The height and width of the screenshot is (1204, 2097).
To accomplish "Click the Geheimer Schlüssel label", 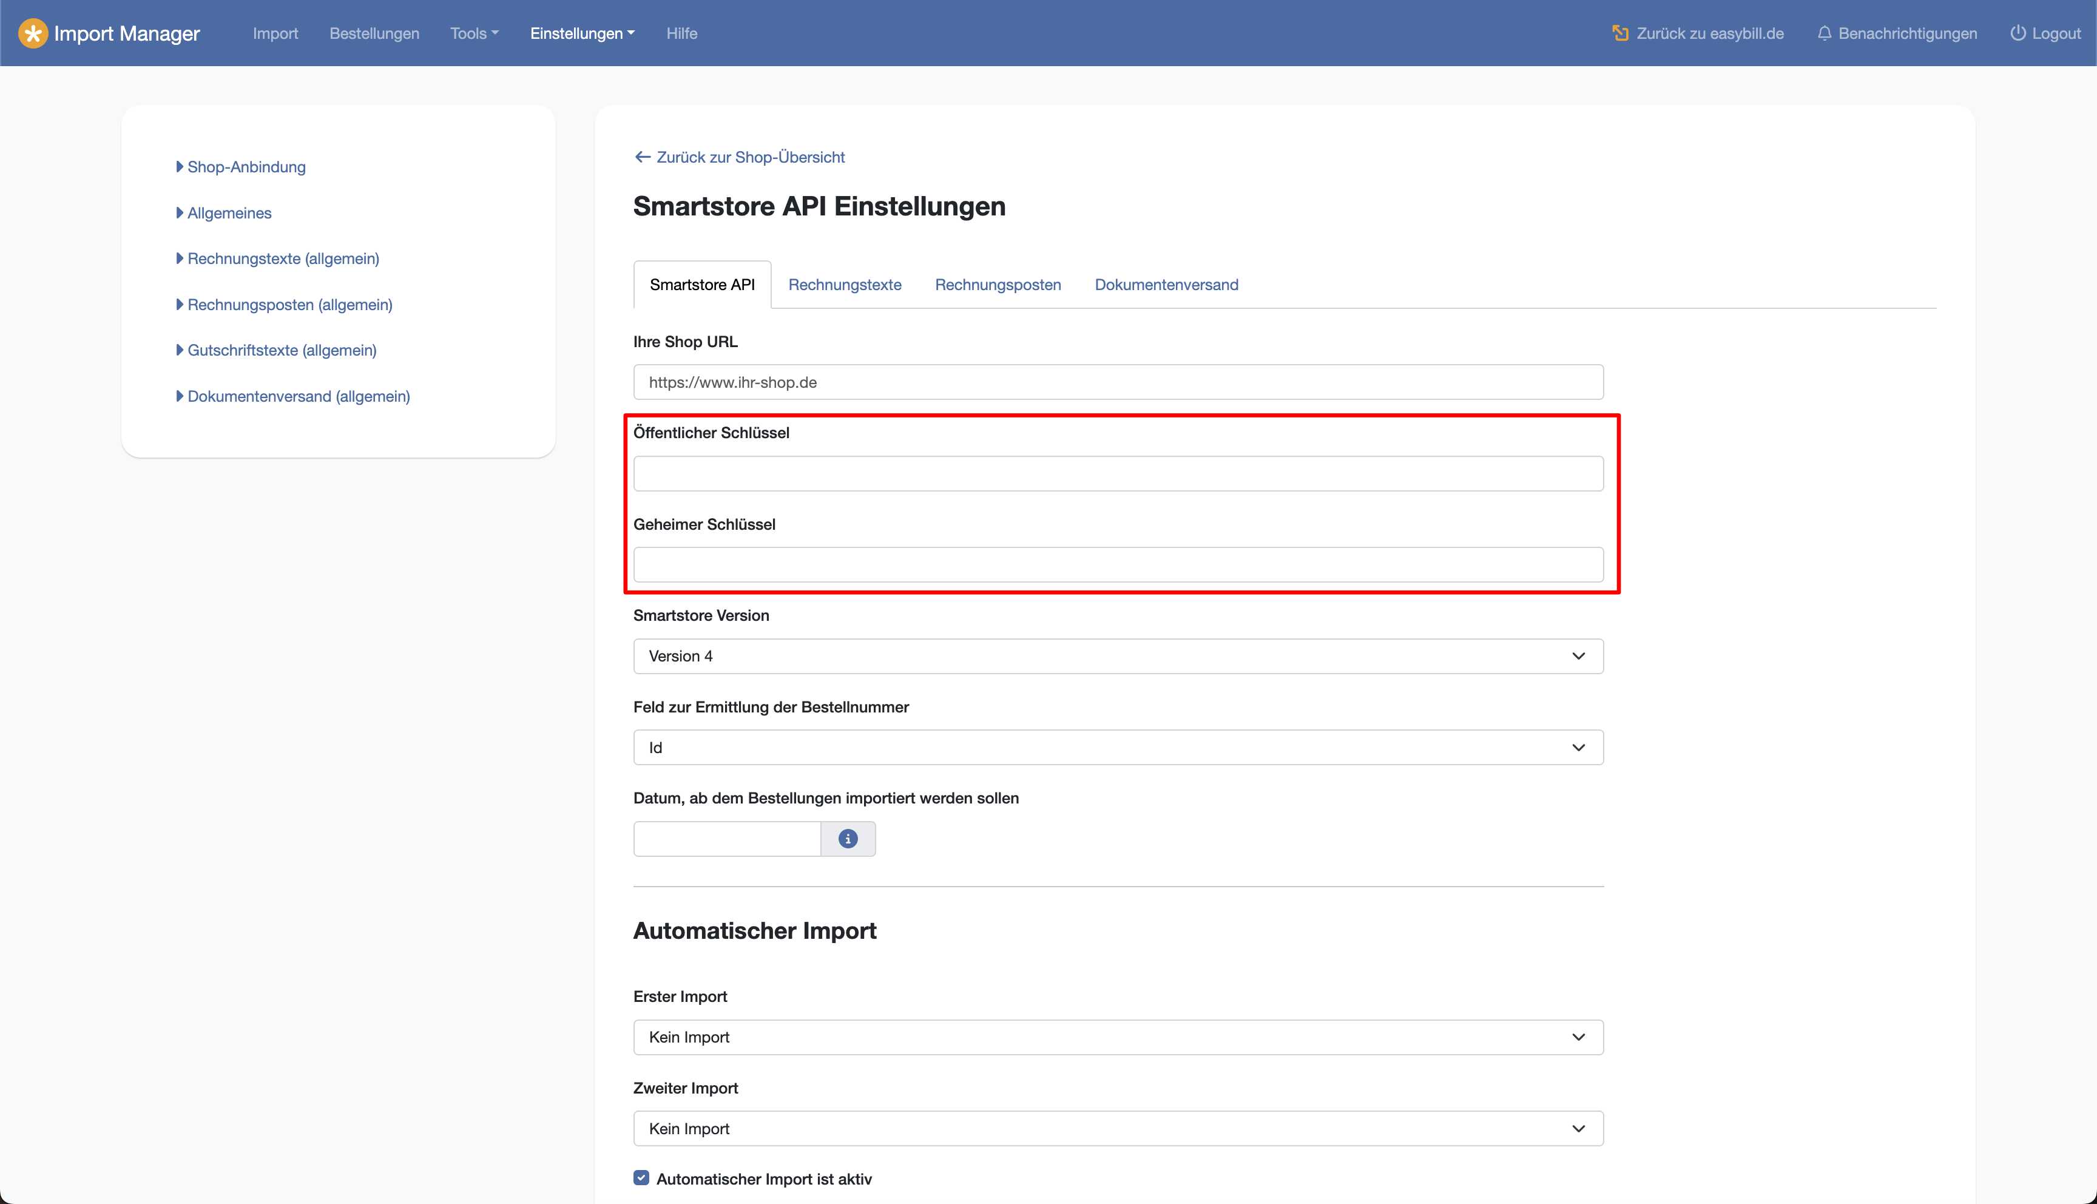I will click(704, 524).
